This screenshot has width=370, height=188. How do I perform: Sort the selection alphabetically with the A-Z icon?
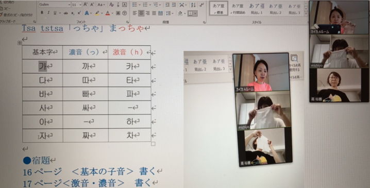[193, 5]
